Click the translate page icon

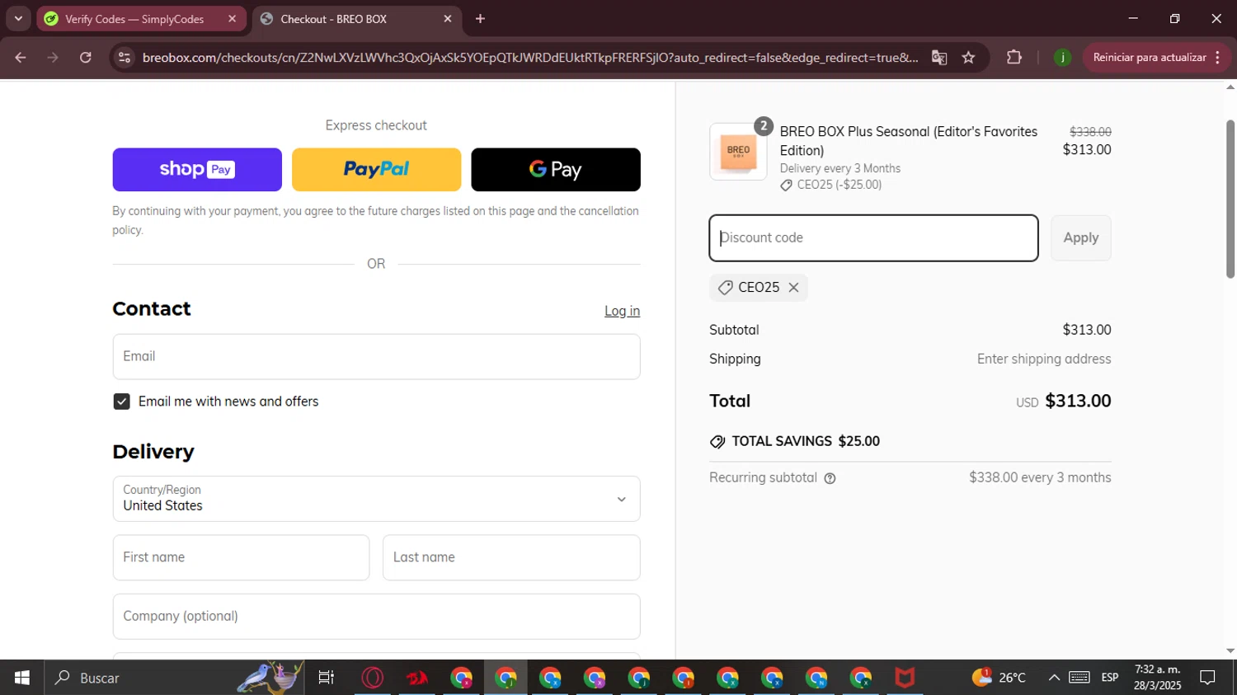[x=939, y=58]
